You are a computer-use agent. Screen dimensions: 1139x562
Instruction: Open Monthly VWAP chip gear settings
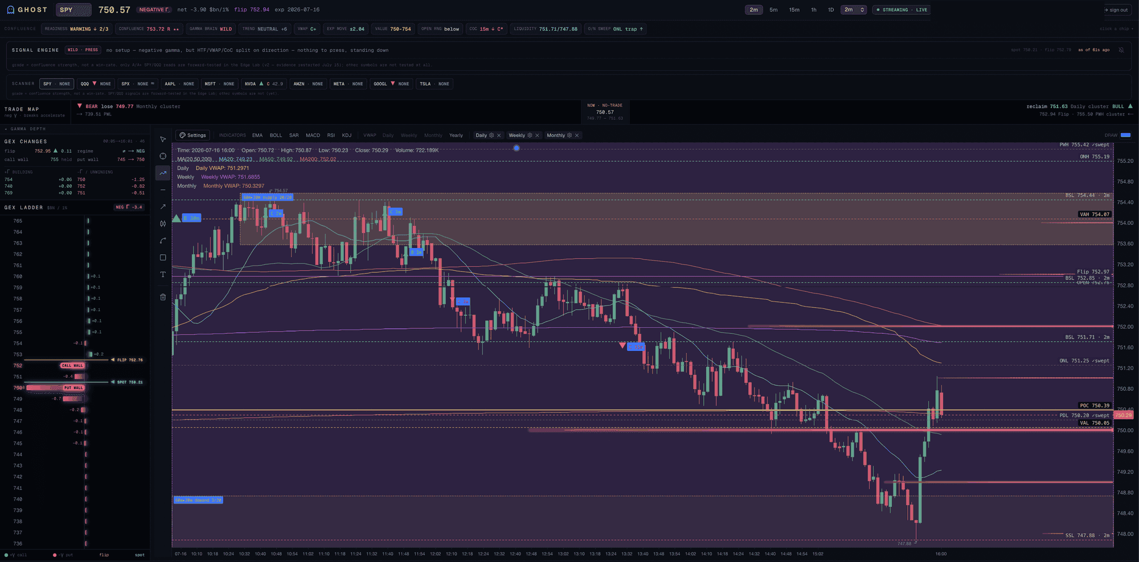pyautogui.click(x=569, y=135)
